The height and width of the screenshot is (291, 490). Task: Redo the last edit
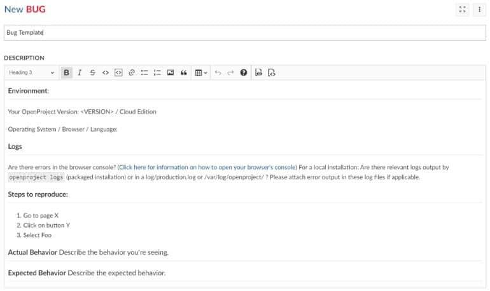pos(230,72)
